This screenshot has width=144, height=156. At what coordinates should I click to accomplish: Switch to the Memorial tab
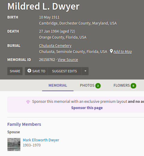[x=58, y=85]
